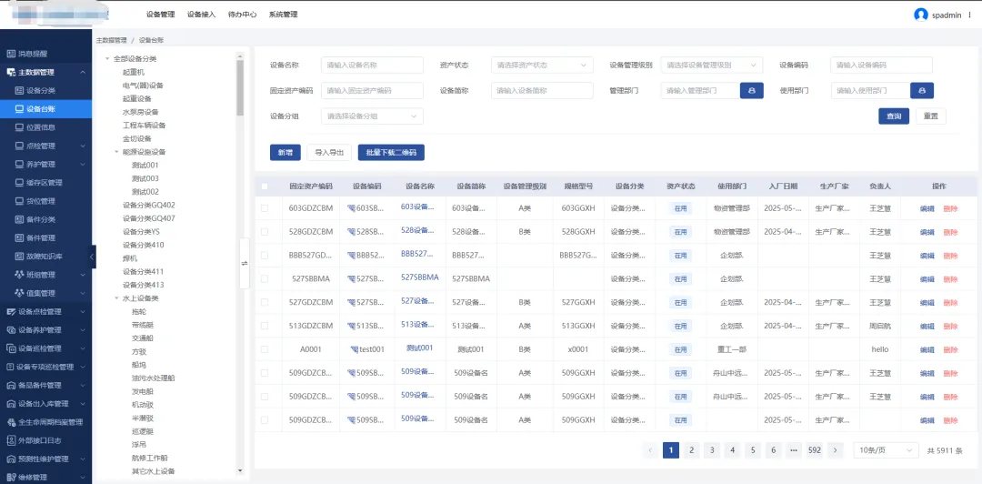Screen dimensions: 982x484
Task: Click the spadmin user avatar icon
Action: pyautogui.click(x=920, y=15)
